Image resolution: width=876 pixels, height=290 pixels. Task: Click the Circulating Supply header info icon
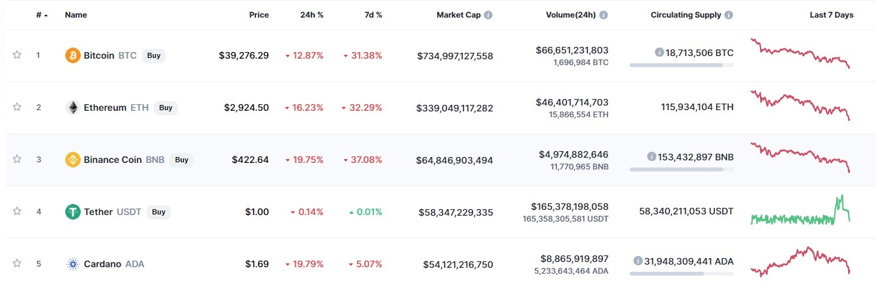[729, 15]
